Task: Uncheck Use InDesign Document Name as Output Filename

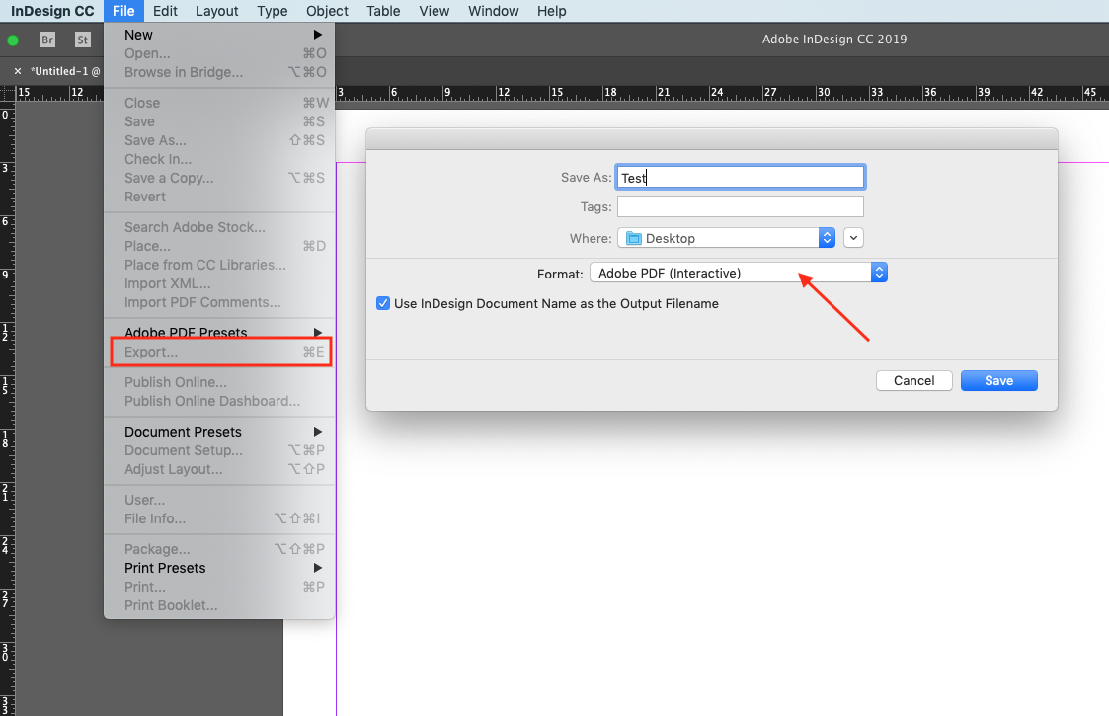Action: pos(383,304)
